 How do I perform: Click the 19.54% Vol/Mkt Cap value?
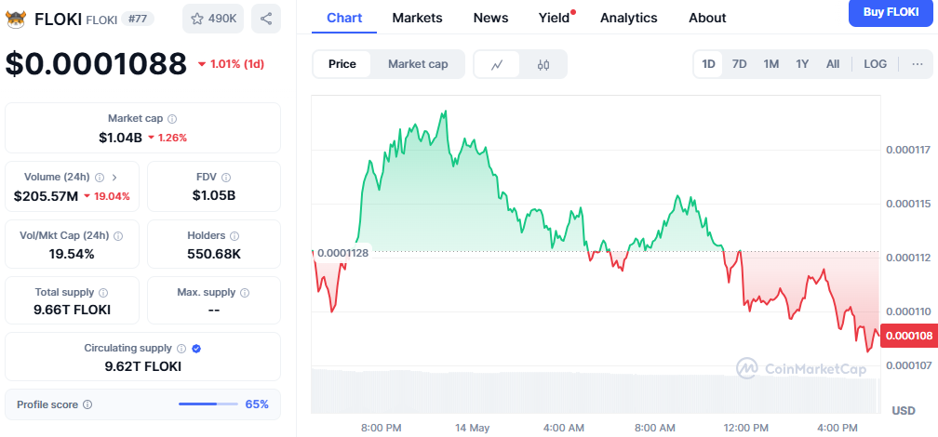point(72,254)
